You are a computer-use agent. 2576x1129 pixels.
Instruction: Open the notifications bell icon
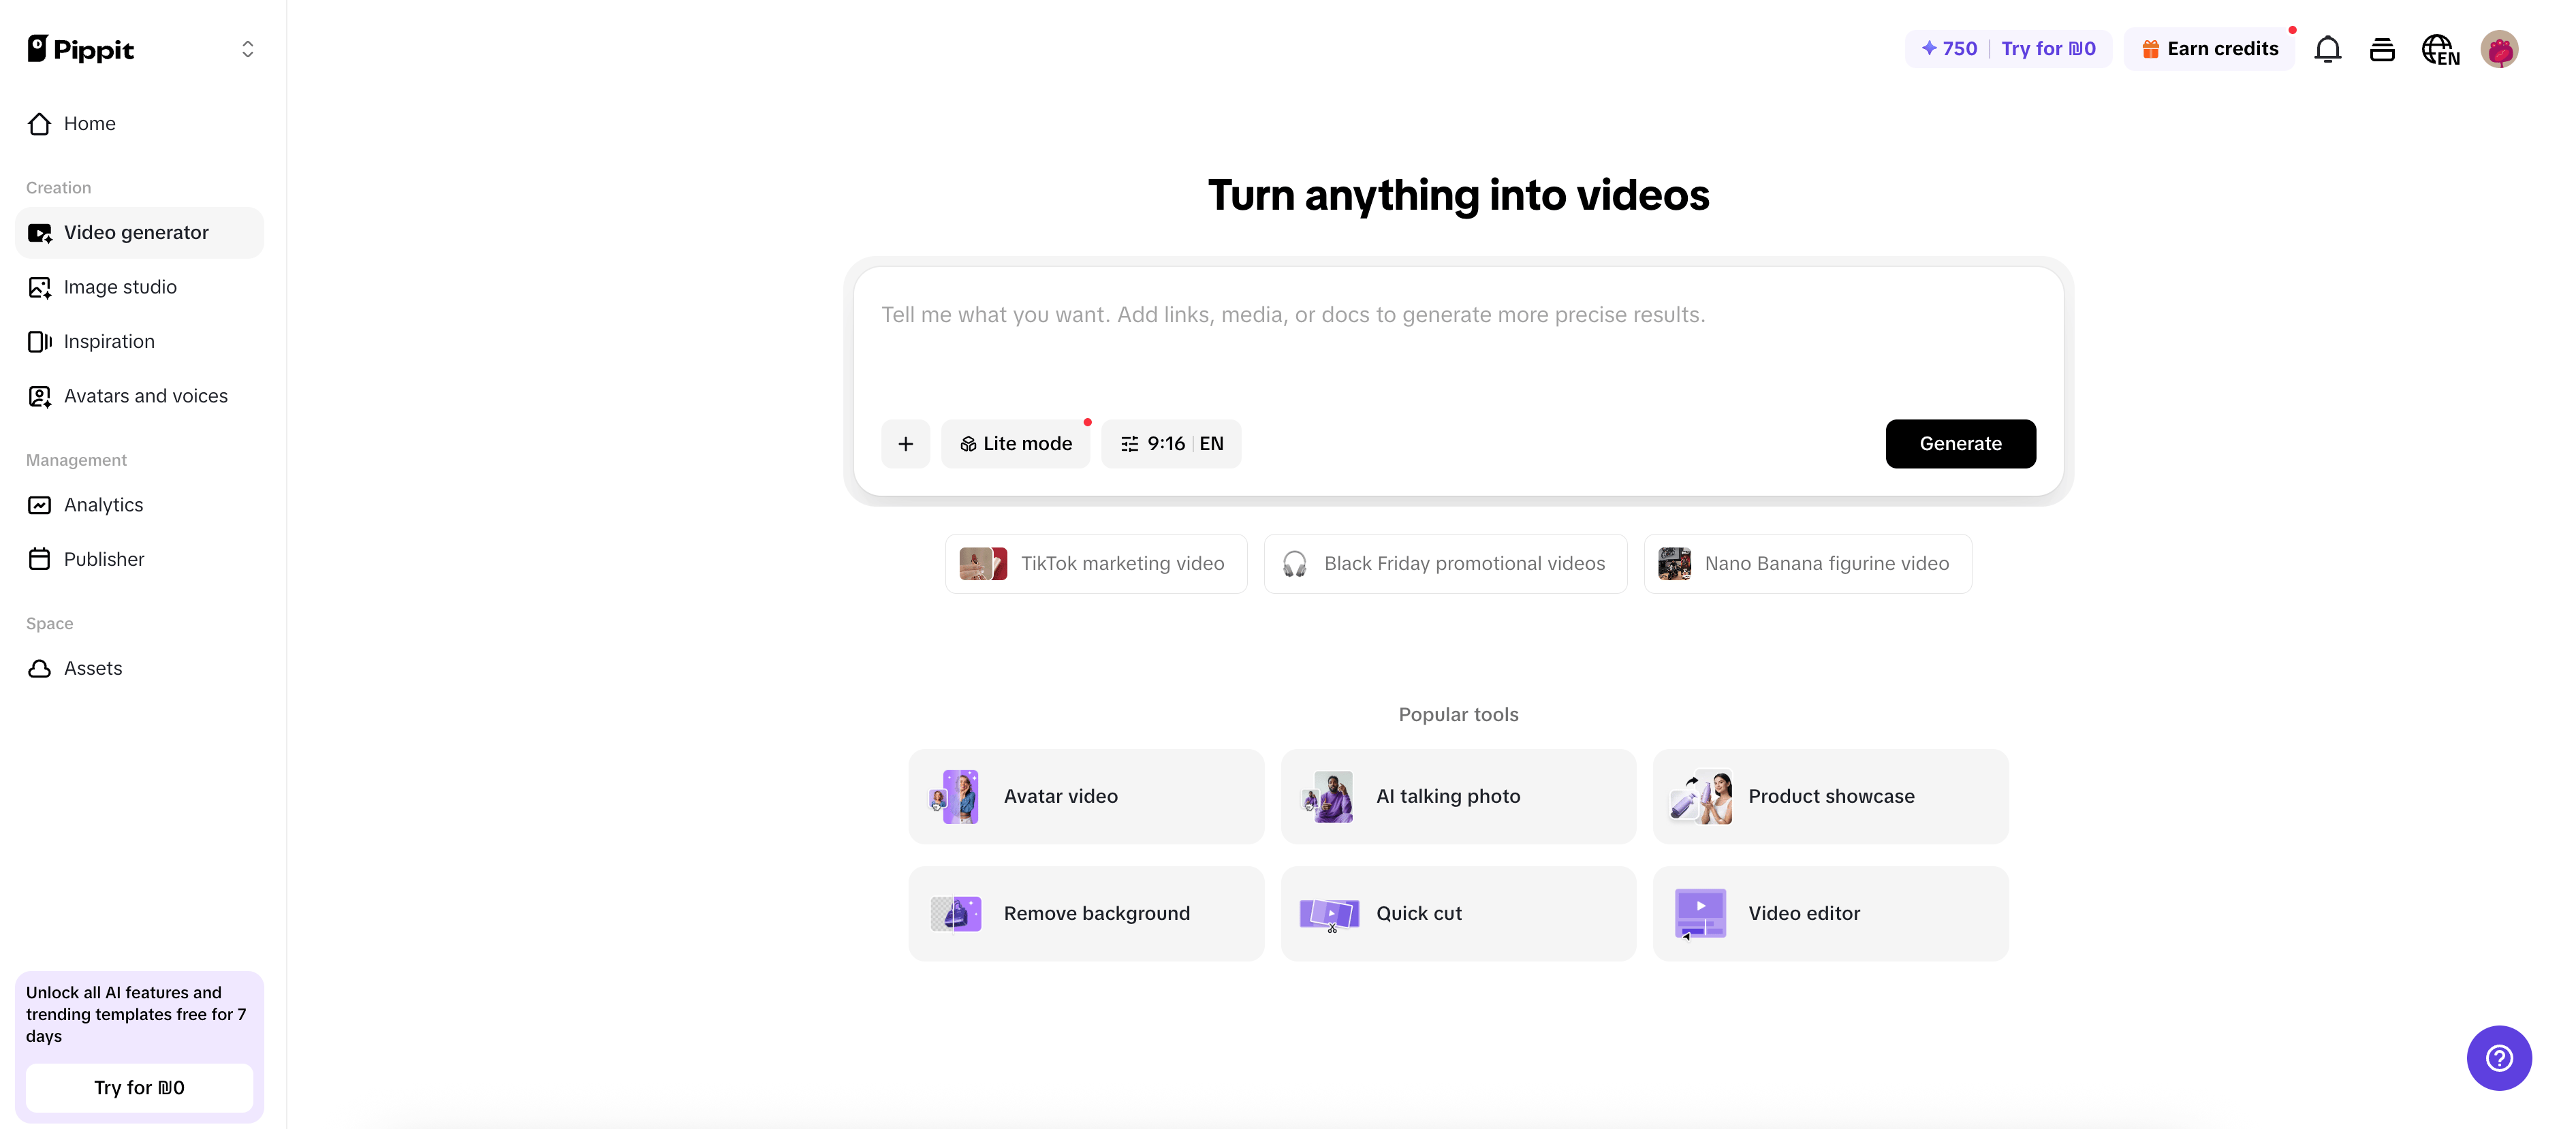tap(2327, 49)
